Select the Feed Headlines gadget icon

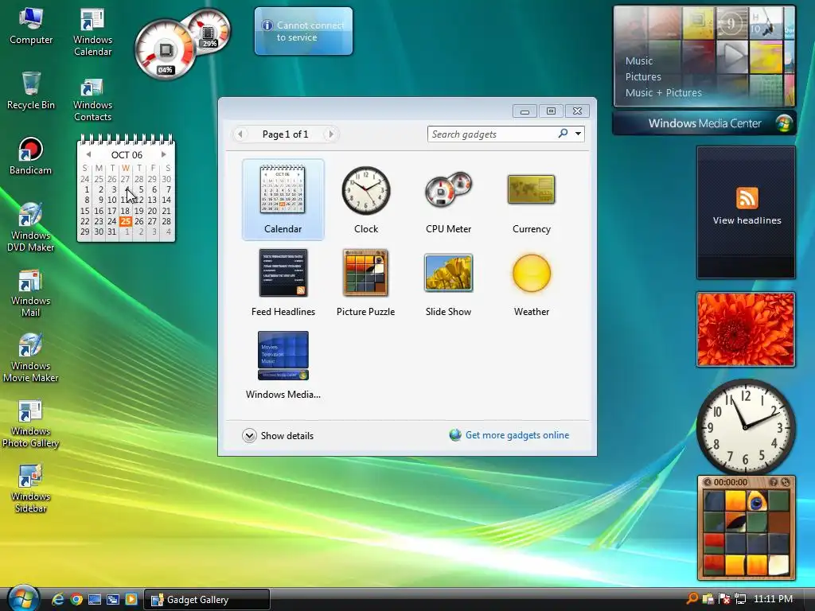click(x=283, y=273)
